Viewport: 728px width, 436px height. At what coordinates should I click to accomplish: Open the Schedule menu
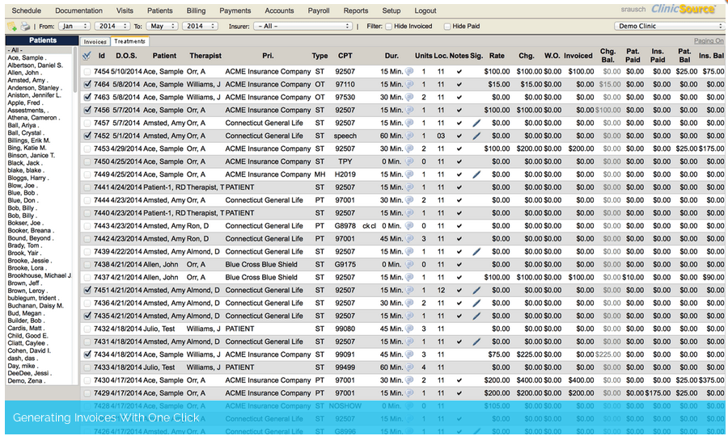click(26, 10)
